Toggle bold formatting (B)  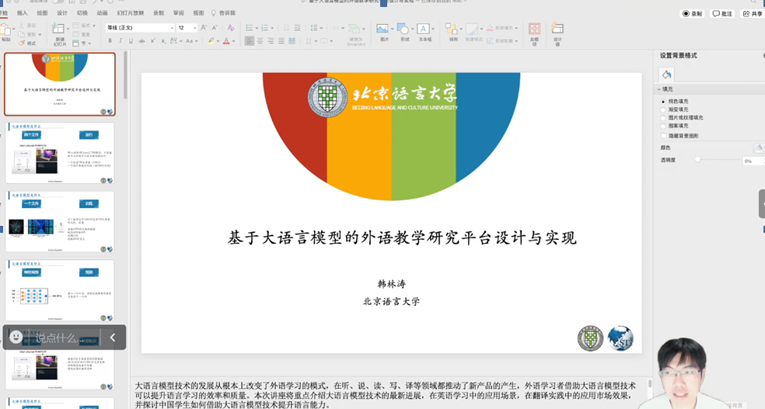(x=110, y=41)
